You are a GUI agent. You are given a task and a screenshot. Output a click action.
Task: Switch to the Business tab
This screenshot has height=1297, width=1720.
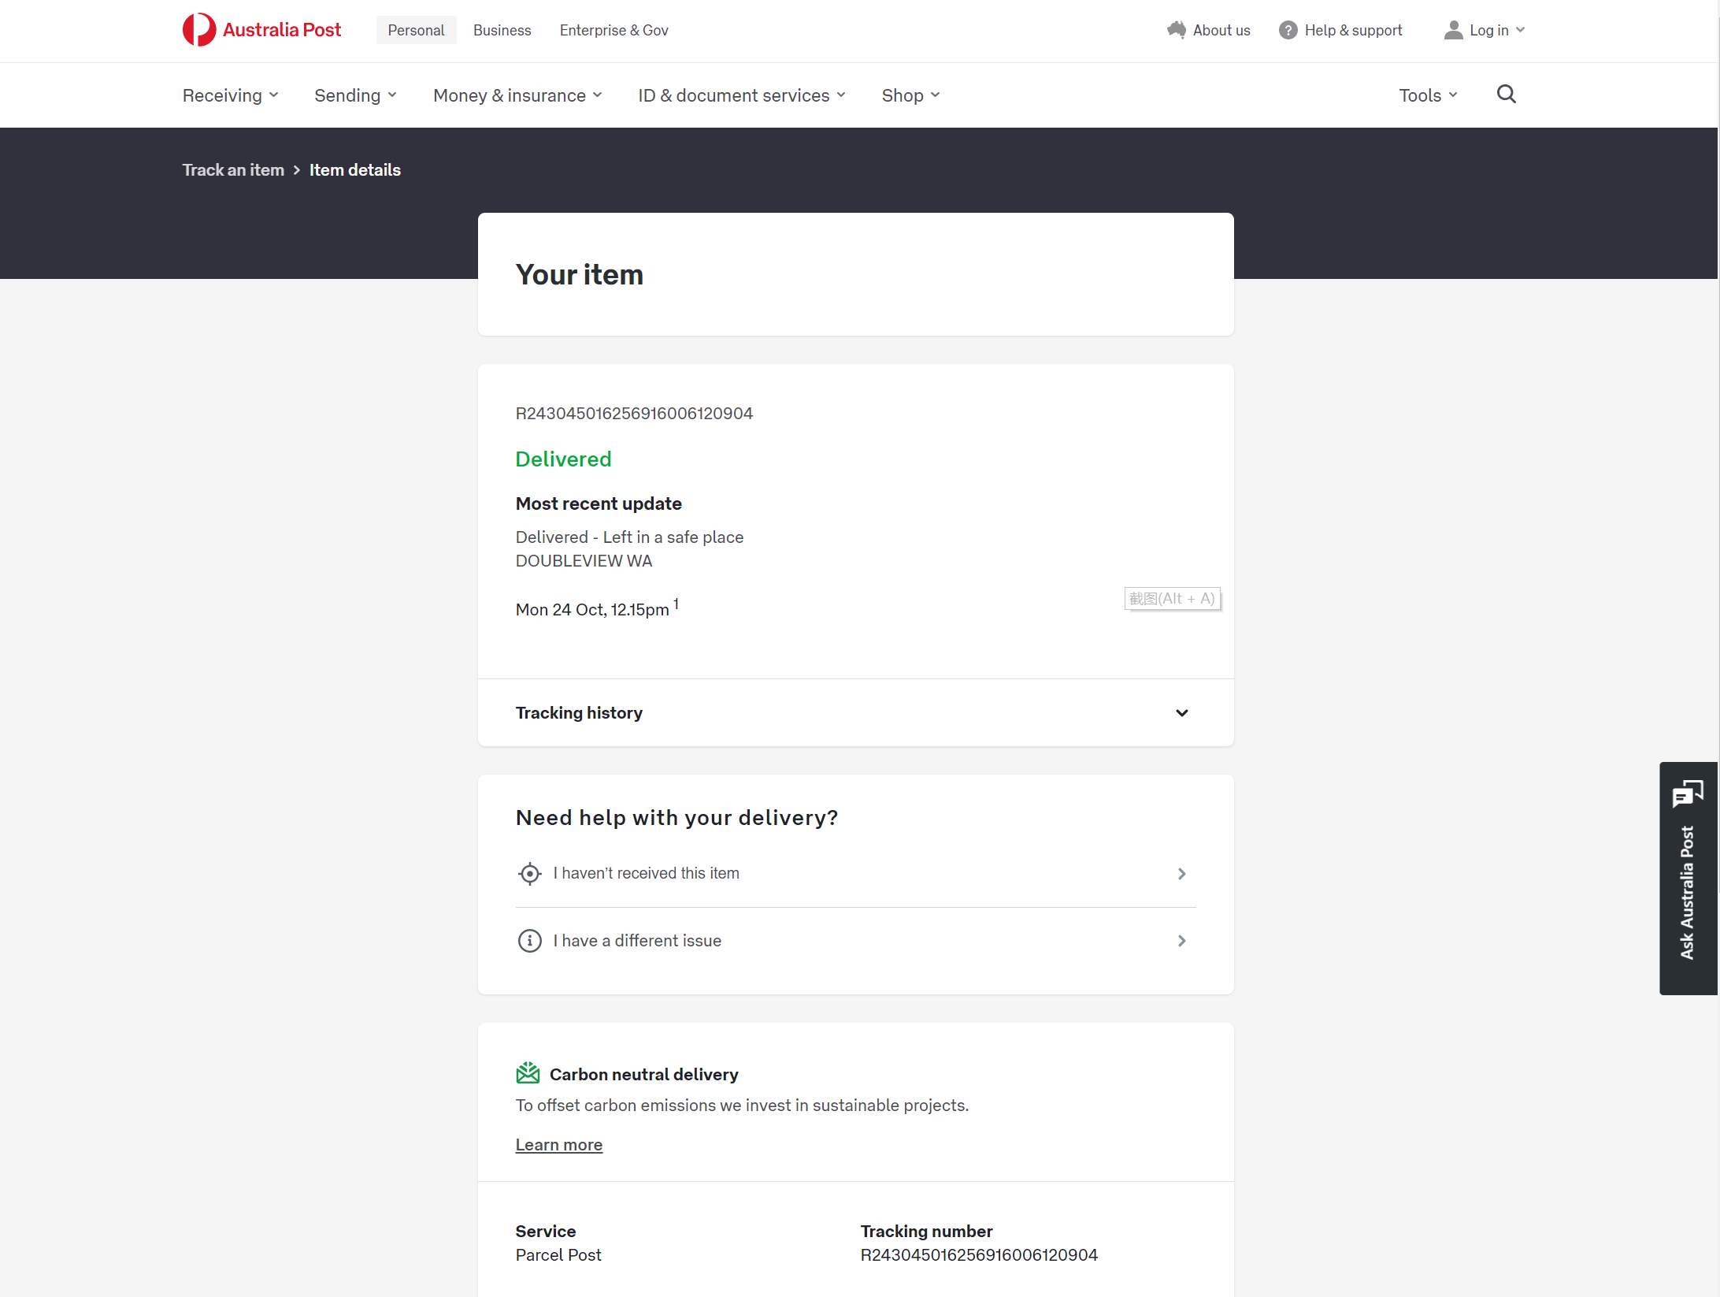502,30
